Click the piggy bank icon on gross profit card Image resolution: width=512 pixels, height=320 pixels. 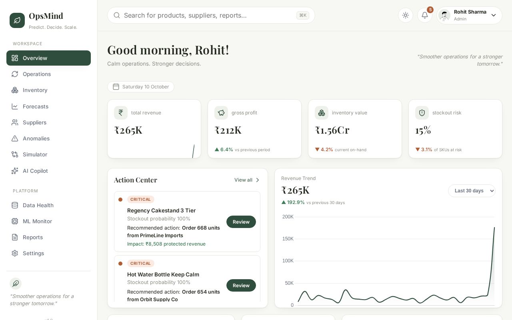[221, 113]
